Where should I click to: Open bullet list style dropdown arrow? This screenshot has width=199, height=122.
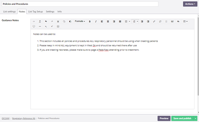[x=130, y=22]
